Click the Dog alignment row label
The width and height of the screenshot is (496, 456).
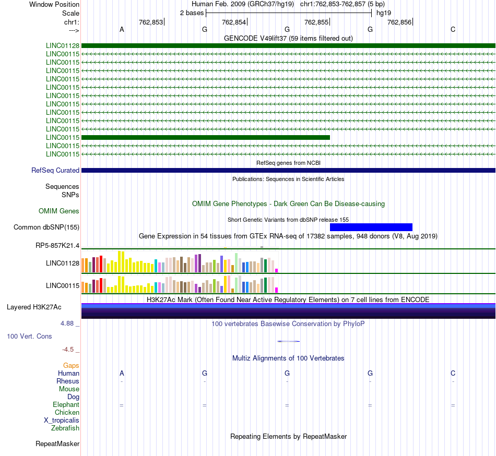[x=73, y=397]
